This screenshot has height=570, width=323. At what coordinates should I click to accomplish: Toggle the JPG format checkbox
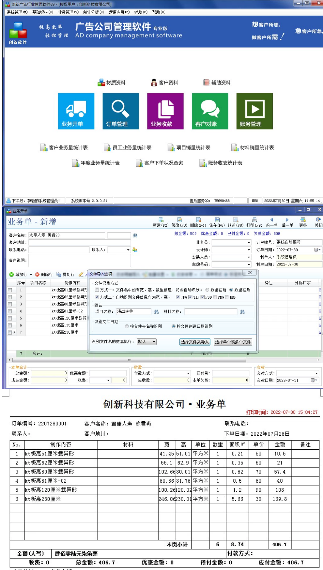pos(178,297)
